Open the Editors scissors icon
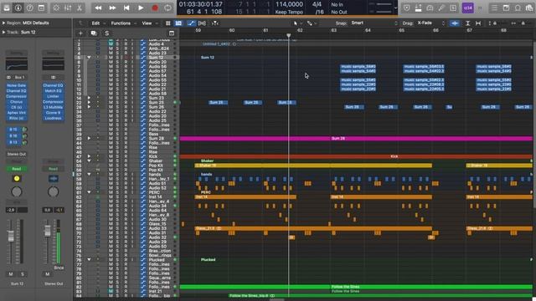536x301 pixels. coord(80,8)
